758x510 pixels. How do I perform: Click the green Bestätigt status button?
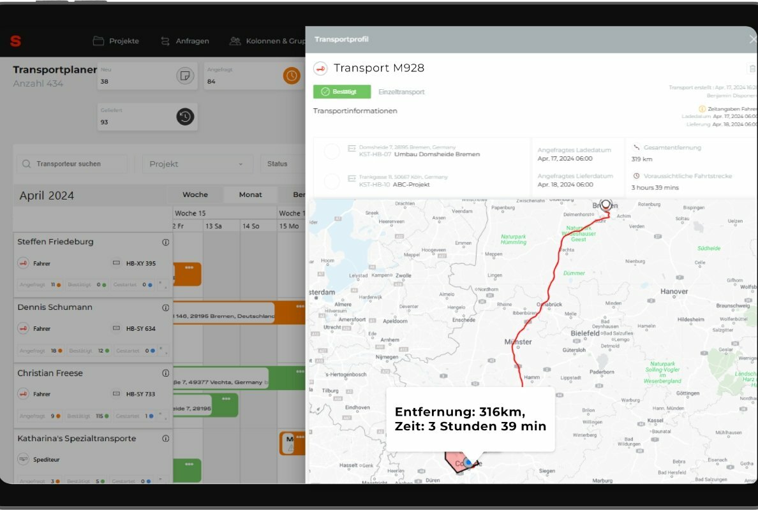point(342,92)
